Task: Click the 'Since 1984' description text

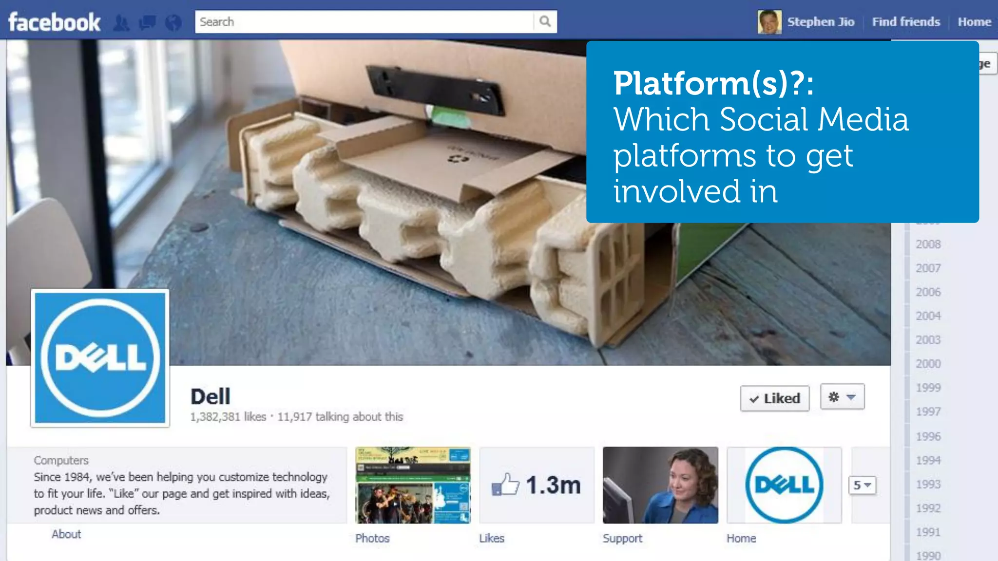Action: coord(182,493)
